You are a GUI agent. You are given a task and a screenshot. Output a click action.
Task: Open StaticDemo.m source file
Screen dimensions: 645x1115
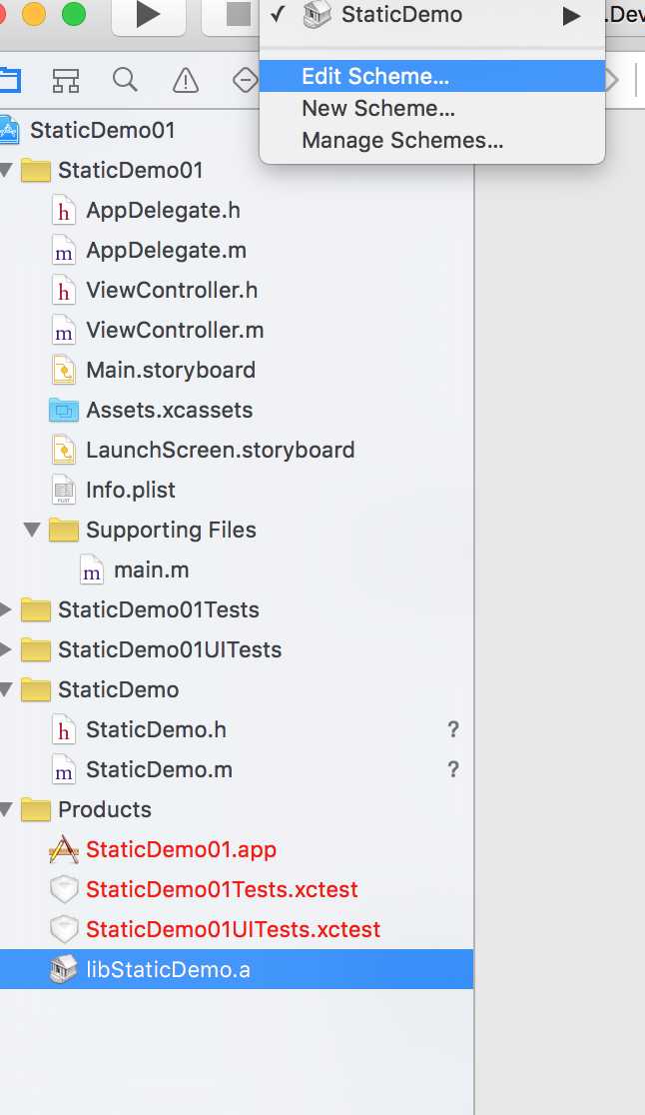pos(159,769)
